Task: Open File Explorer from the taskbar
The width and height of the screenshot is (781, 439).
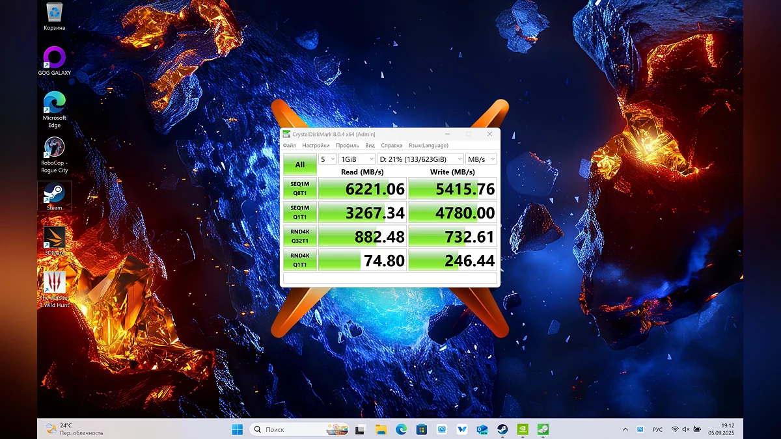Action: coord(381,429)
